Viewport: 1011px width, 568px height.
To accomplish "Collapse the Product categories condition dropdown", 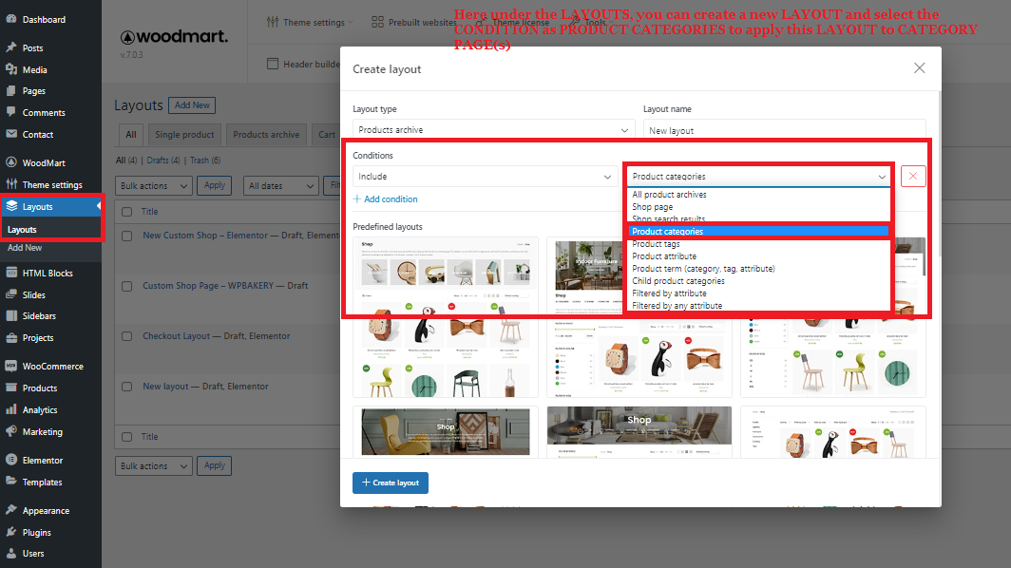I will (759, 176).
